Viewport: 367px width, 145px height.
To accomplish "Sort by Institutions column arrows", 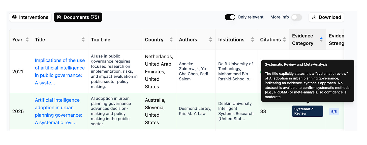I will (252, 39).
